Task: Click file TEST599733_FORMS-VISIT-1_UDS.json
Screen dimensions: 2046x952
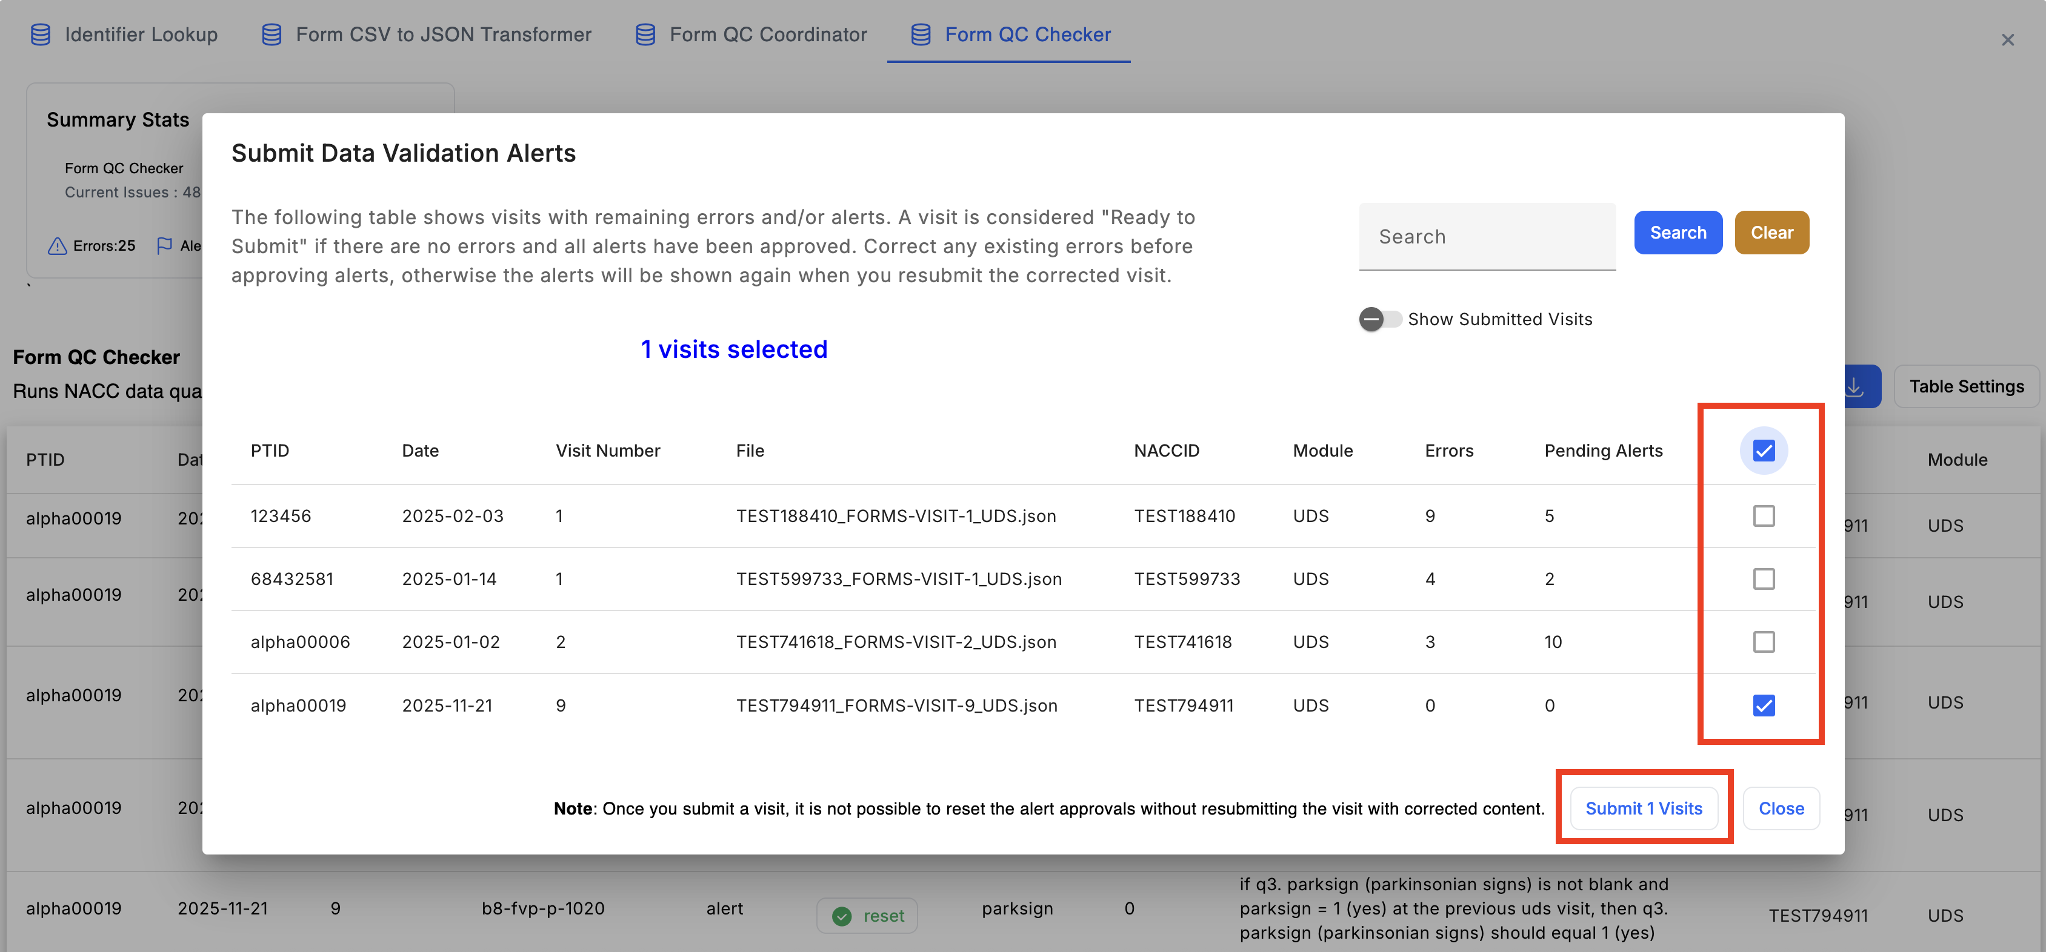Action: click(x=898, y=579)
